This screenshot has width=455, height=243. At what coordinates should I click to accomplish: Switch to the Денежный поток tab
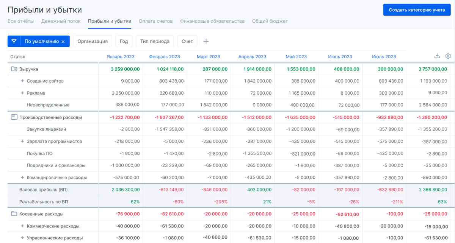point(61,21)
